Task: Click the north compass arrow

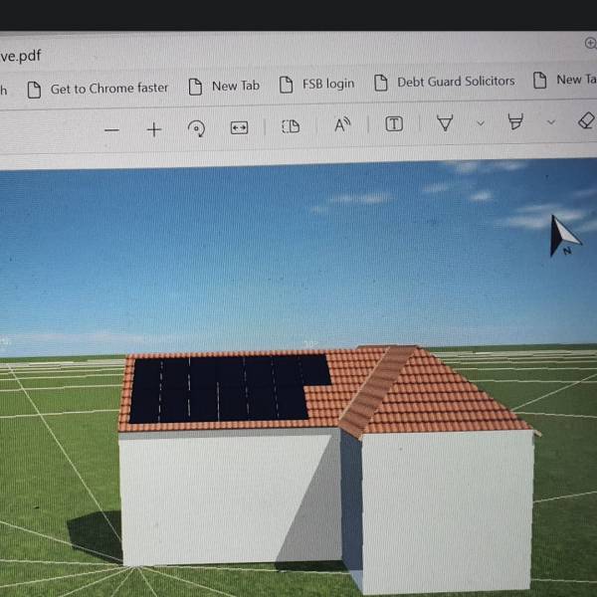Action: [564, 235]
